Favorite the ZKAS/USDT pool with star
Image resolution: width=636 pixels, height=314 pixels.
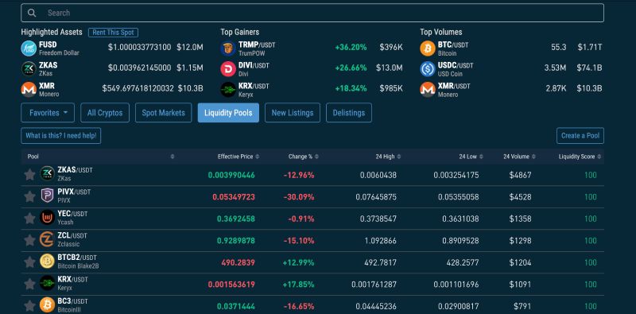coord(29,174)
